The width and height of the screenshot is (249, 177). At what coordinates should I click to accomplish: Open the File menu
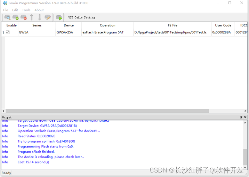pyautogui.click(x=6, y=10)
